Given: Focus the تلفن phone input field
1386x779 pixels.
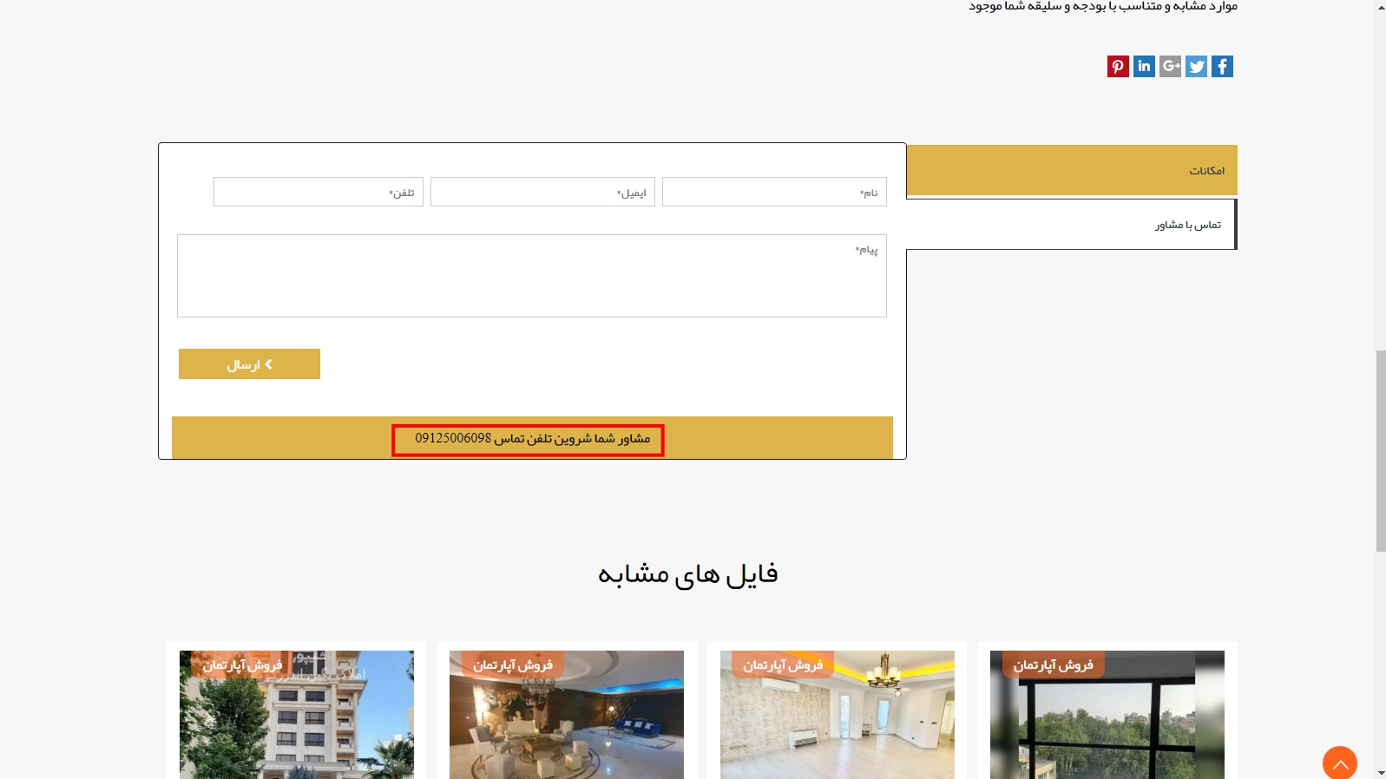Looking at the screenshot, I should pyautogui.click(x=319, y=192).
